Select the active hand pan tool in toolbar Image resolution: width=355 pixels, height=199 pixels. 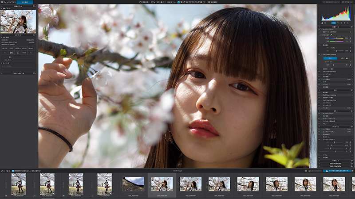click(179, 2)
